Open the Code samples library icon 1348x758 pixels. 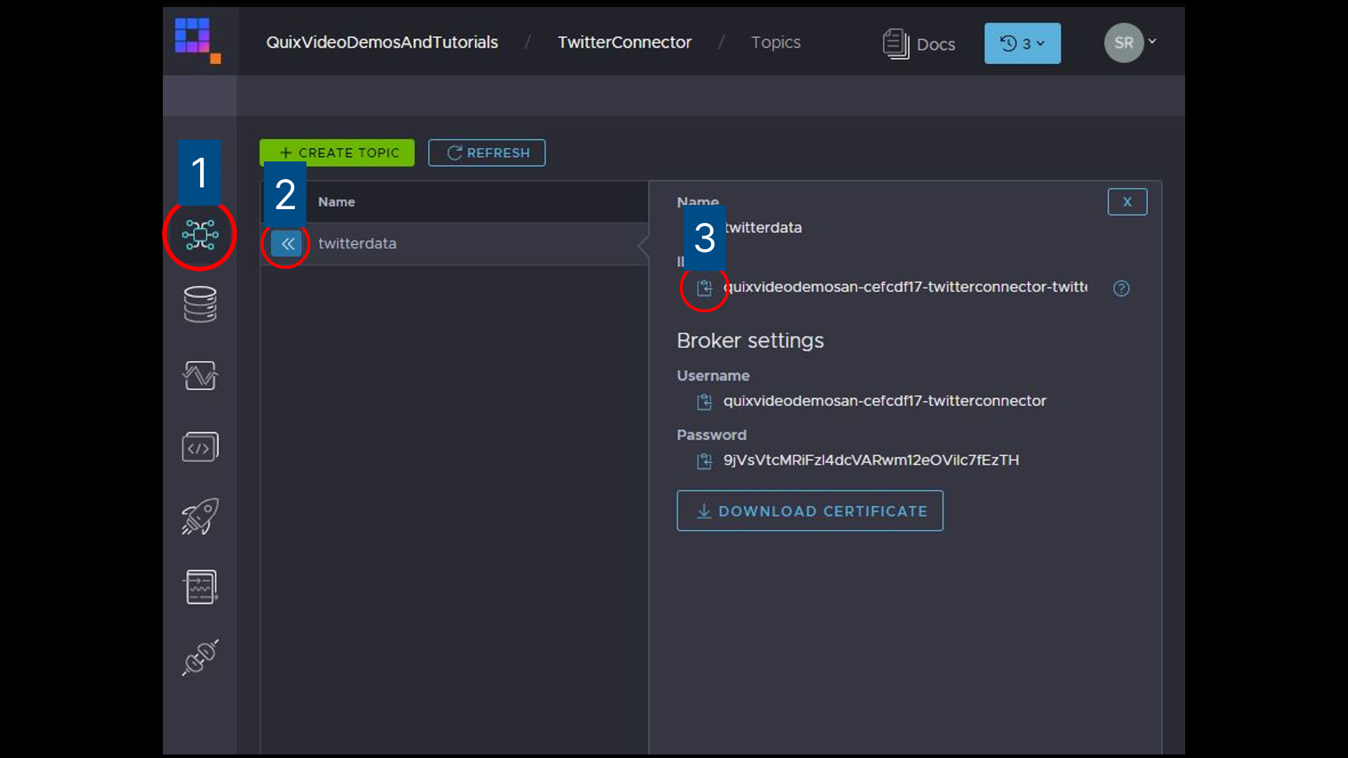click(x=199, y=446)
